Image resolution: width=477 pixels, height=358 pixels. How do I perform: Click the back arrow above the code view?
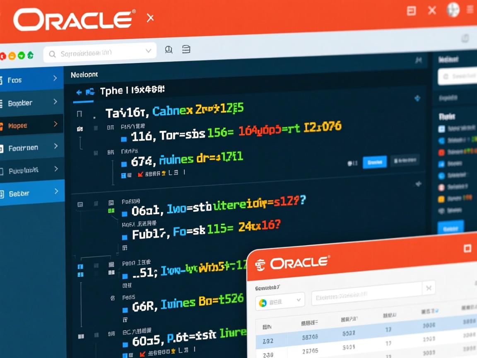pos(79,92)
